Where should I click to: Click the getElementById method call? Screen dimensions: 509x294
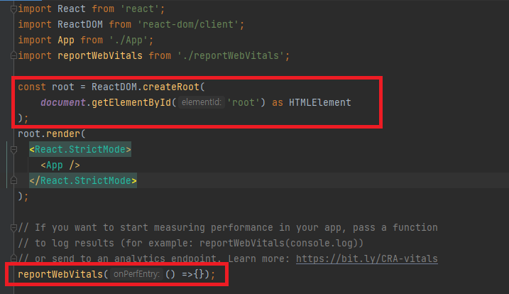131,103
